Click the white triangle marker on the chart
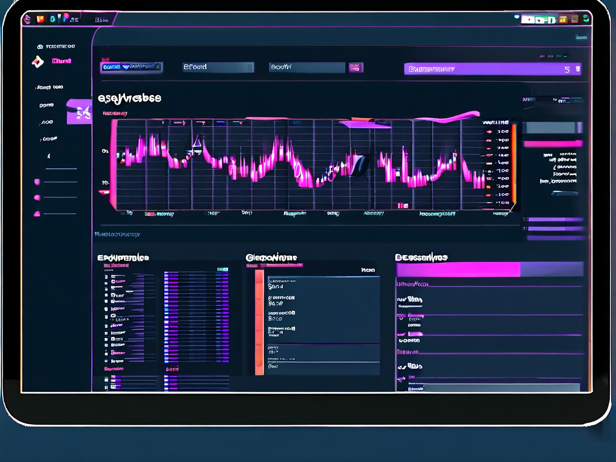This screenshot has width=616, height=462. pos(196,142)
